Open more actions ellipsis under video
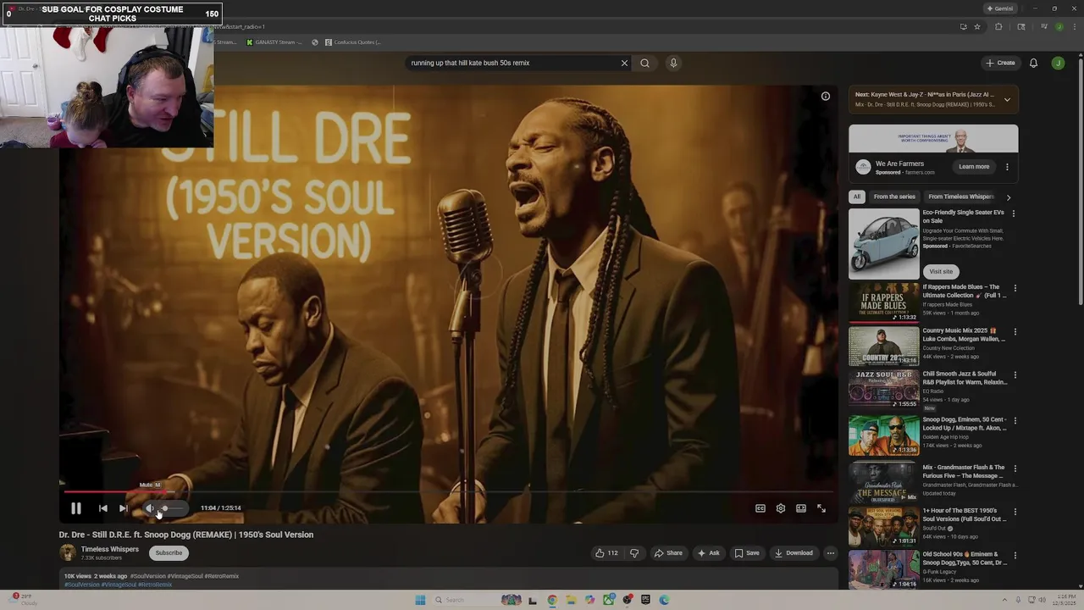The image size is (1084, 610). pyautogui.click(x=831, y=553)
